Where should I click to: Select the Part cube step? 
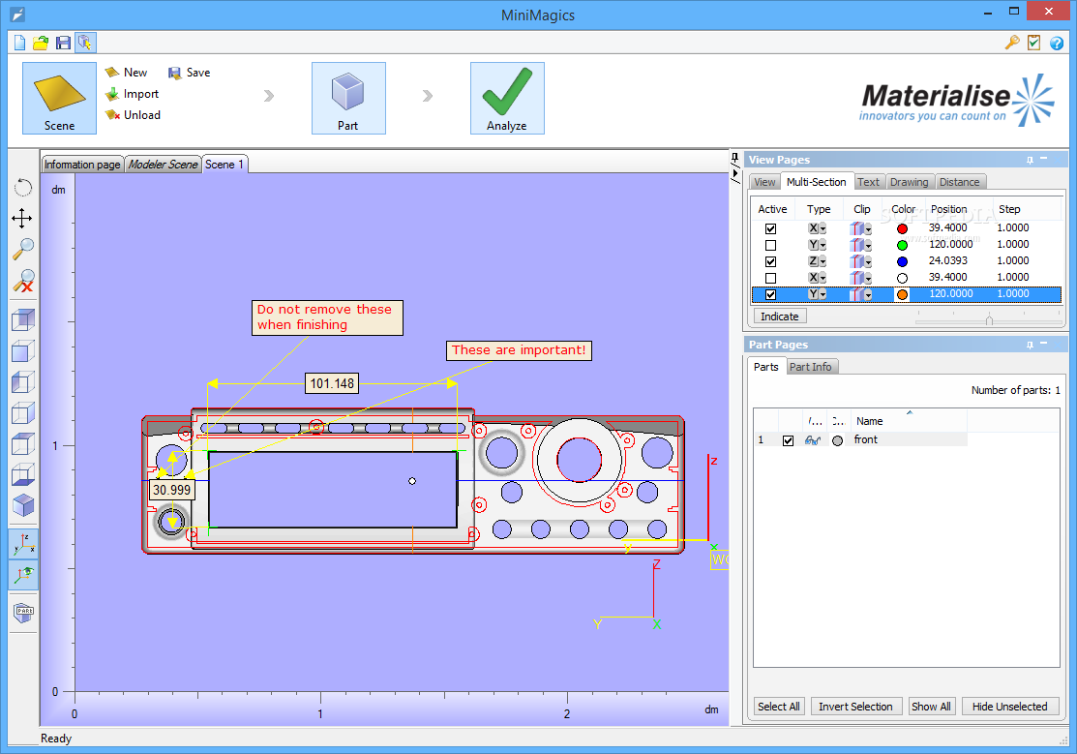[348, 99]
